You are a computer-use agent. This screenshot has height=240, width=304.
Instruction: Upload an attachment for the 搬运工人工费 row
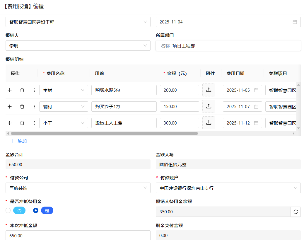pyautogui.click(x=209, y=123)
